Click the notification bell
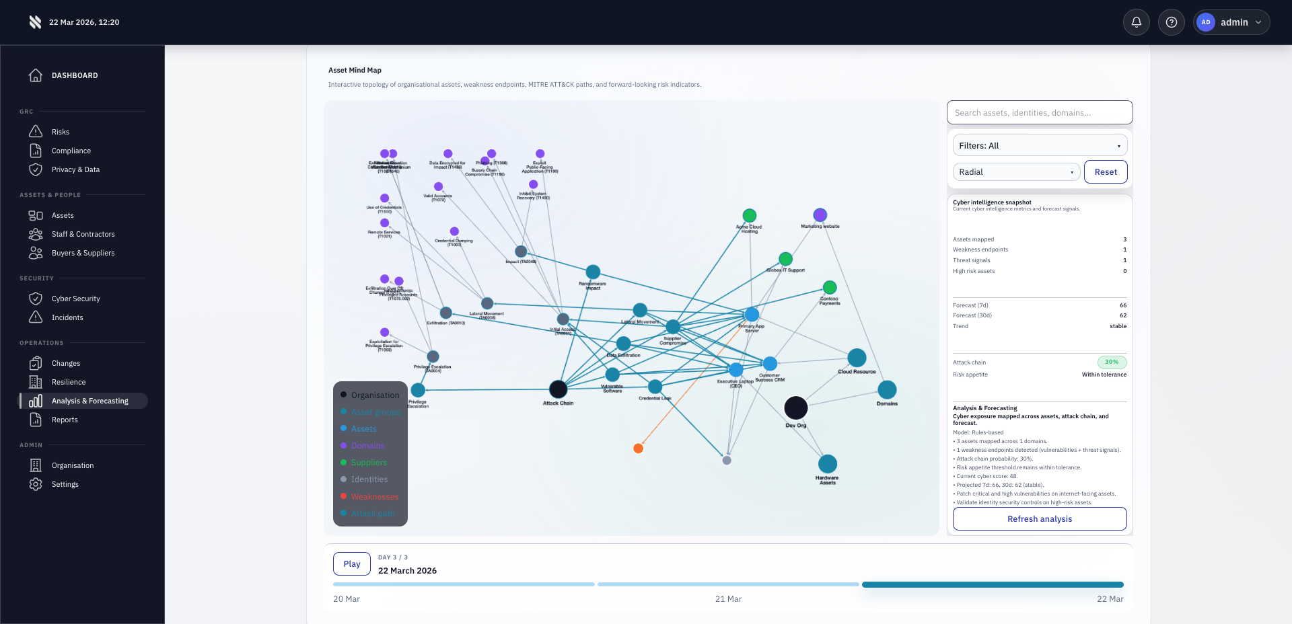Viewport: 1292px width, 624px height. tap(1137, 22)
